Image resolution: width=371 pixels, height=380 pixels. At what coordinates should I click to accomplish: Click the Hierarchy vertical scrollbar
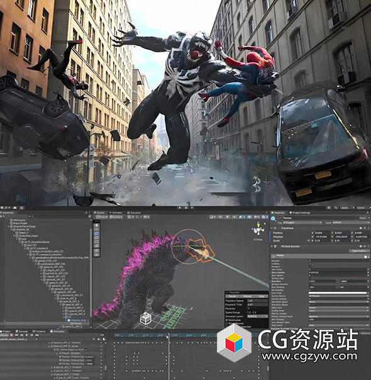point(91,271)
